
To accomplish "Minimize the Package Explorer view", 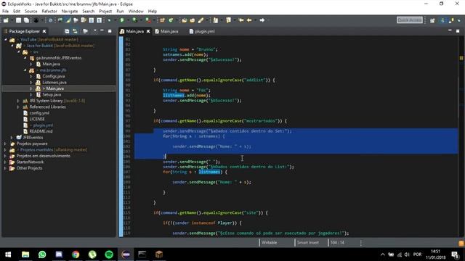I will [102, 30].
